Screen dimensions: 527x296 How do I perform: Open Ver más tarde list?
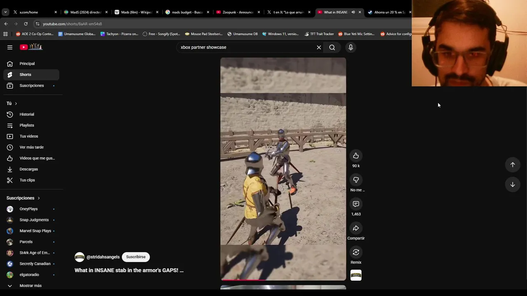click(x=31, y=147)
